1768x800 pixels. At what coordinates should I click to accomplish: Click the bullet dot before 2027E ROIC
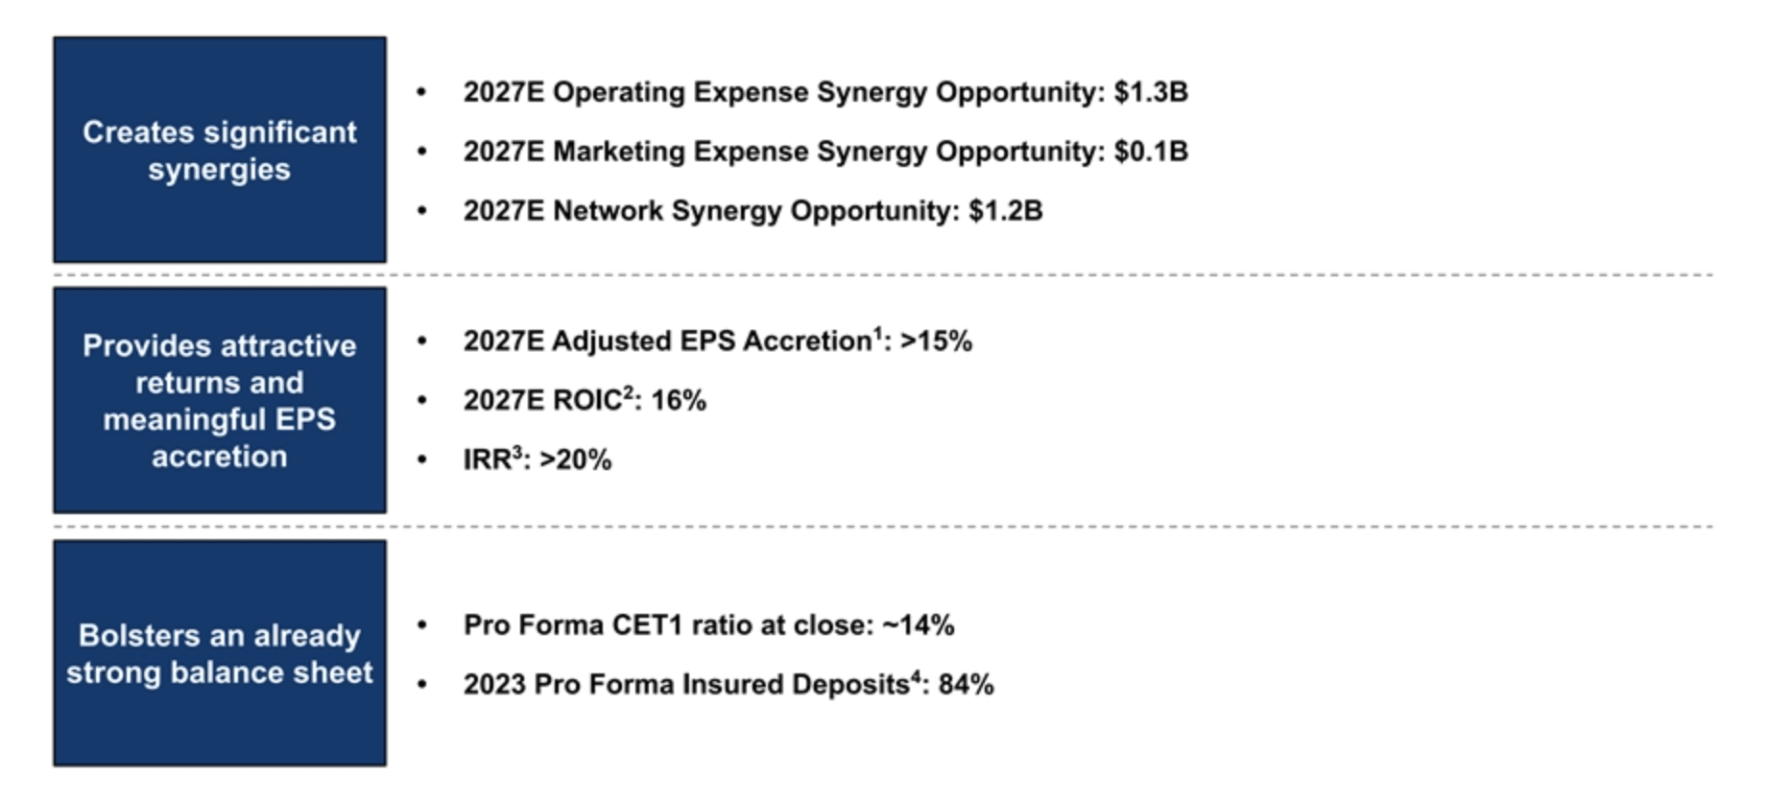(x=421, y=401)
